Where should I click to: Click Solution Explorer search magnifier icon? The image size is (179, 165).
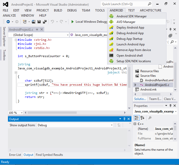[x=172, y=42]
